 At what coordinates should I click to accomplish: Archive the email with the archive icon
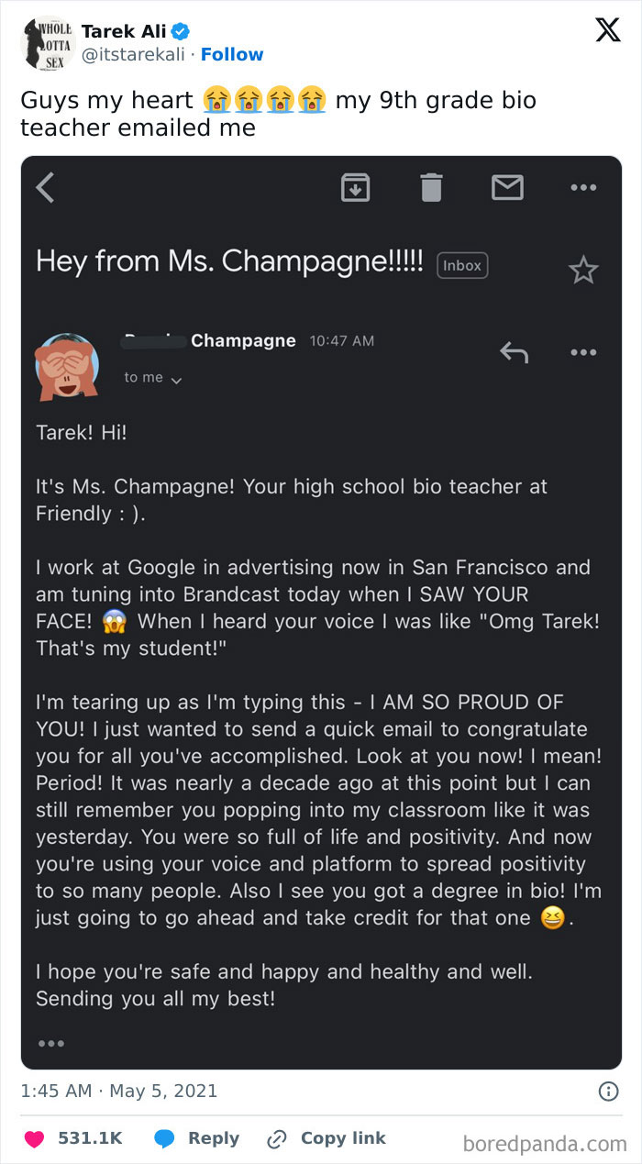point(356,187)
